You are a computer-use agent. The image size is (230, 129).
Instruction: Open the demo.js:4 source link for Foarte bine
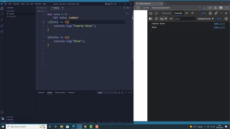click(x=219, y=24)
